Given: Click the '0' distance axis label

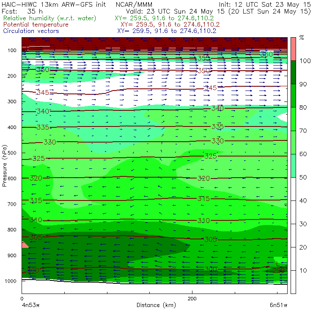Looking at the screenshot, I should [22, 299].
